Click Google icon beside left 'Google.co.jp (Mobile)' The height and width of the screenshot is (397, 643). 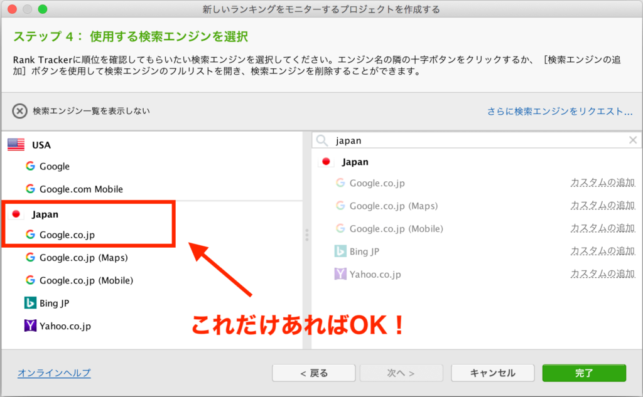pyautogui.click(x=30, y=280)
